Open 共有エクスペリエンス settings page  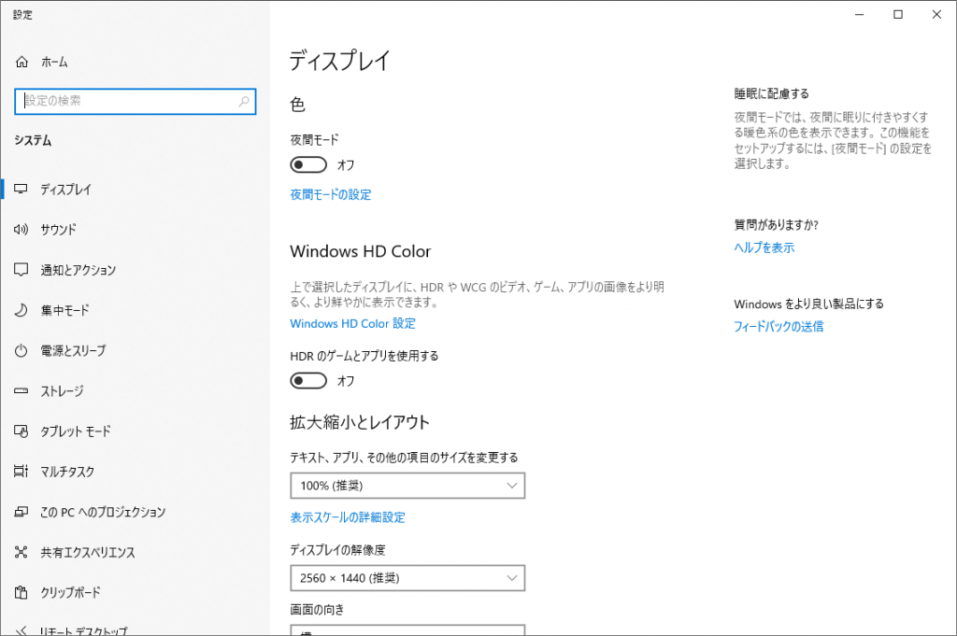point(88,553)
